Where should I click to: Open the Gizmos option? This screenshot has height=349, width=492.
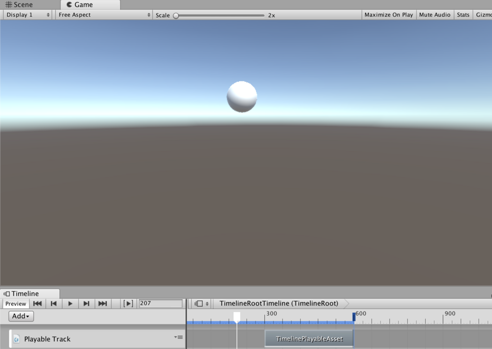[x=483, y=15]
